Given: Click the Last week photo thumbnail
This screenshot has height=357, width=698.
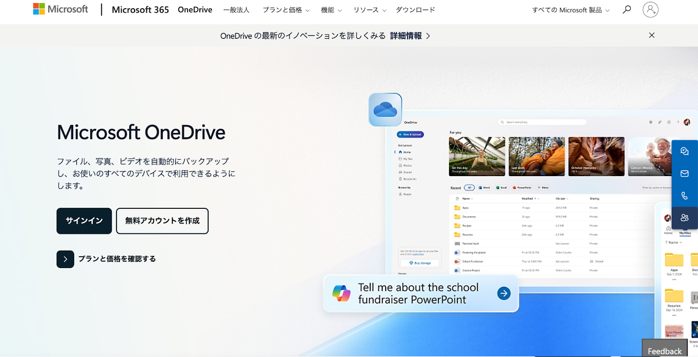Looking at the screenshot, I should pos(537,156).
